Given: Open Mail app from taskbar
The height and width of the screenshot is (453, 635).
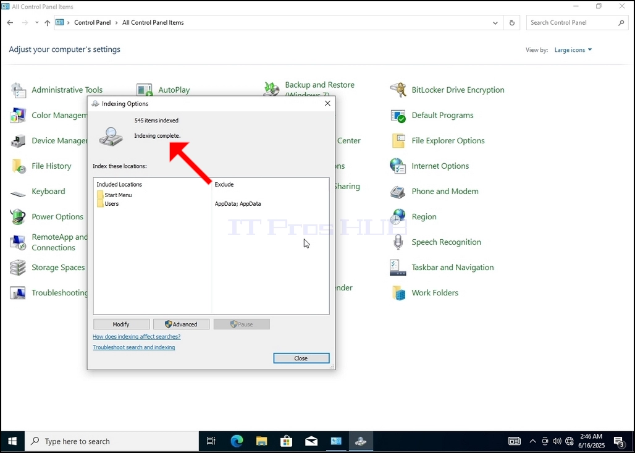Looking at the screenshot, I should (x=311, y=441).
